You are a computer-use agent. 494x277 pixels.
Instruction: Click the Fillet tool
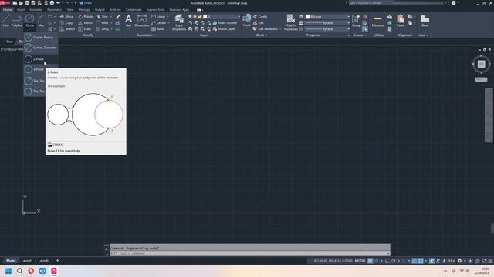103,23
